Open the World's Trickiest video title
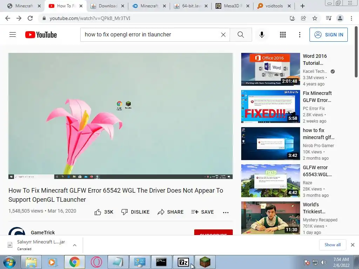The image size is (359, 269). point(314,208)
